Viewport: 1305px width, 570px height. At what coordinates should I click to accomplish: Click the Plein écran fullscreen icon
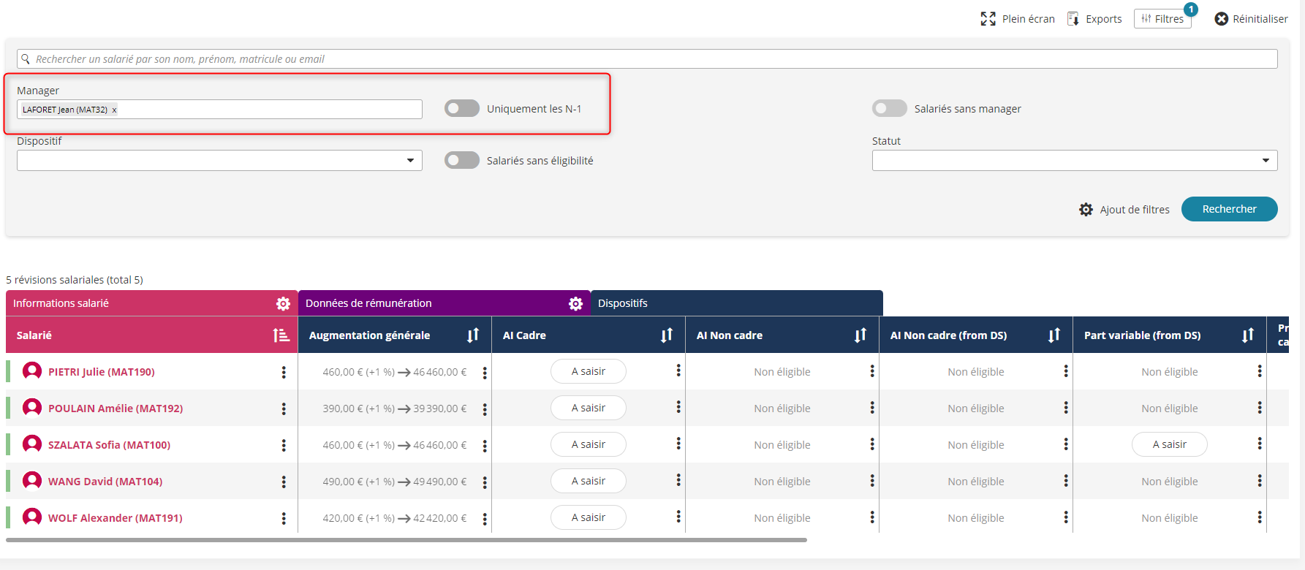988,19
